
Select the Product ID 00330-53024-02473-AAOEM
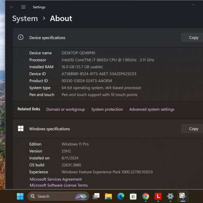coord(86,81)
